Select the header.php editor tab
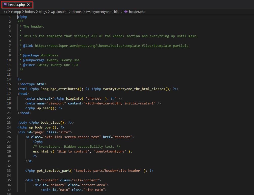 pyautogui.click(x=17, y=5)
